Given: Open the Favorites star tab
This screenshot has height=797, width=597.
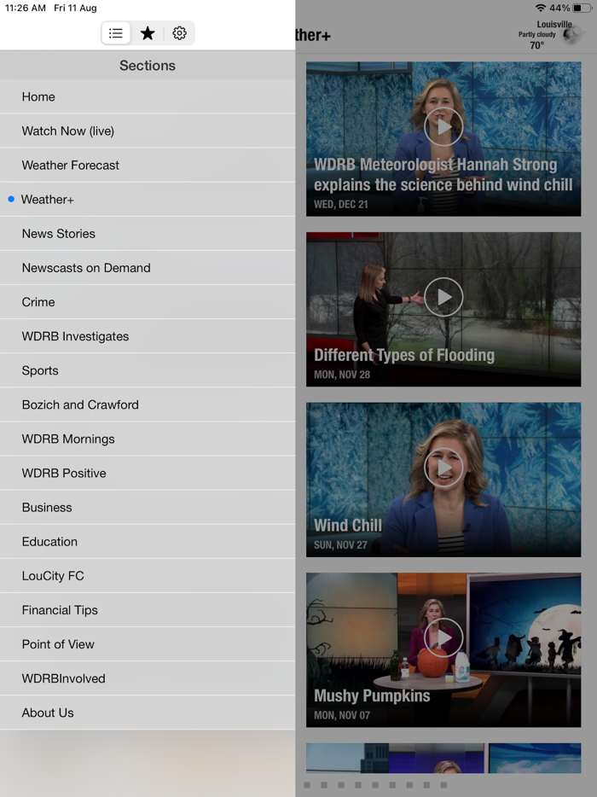Looking at the screenshot, I should 148,33.
